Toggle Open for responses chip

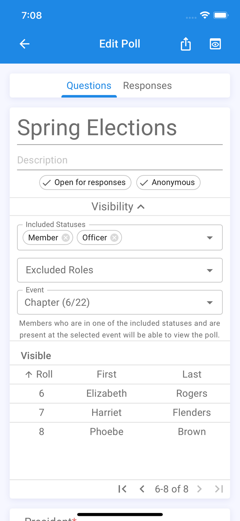pyautogui.click(x=85, y=183)
